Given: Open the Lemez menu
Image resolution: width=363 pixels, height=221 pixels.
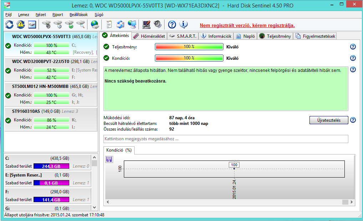Looking at the screenshot, I should (x=24, y=15).
